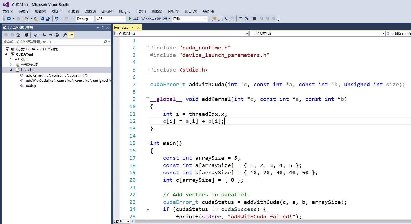
Task: Click the Back arrow in Solution Explorer toolbar
Action: click(x=6, y=35)
